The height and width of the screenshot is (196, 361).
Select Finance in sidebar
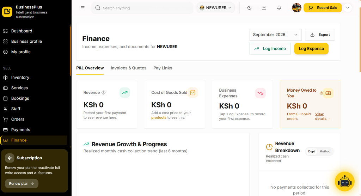34,140
